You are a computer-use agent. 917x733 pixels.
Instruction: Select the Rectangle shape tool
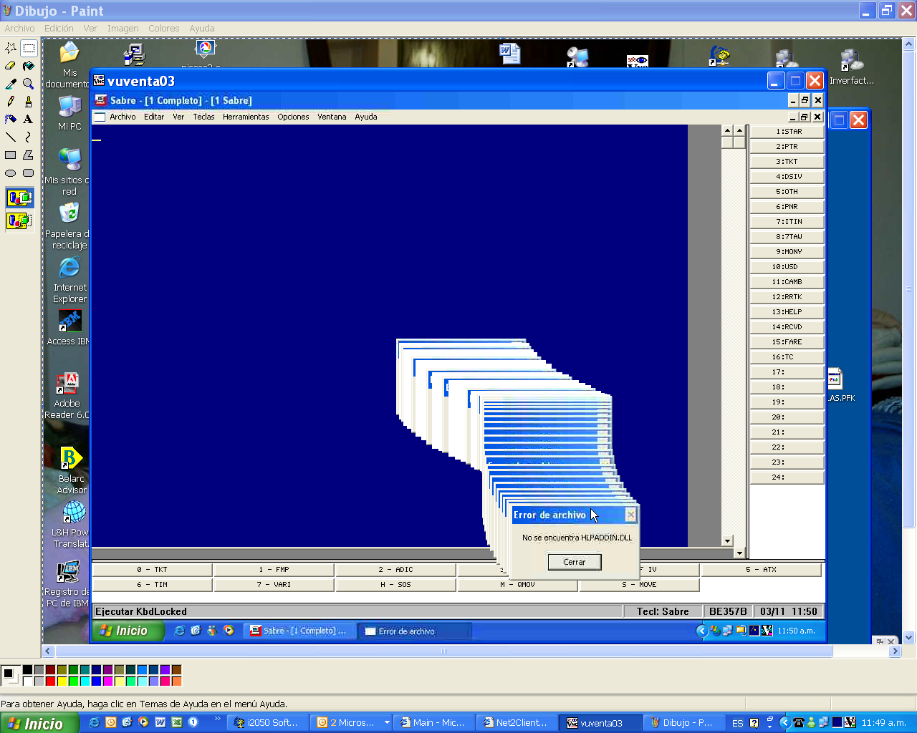[11, 155]
